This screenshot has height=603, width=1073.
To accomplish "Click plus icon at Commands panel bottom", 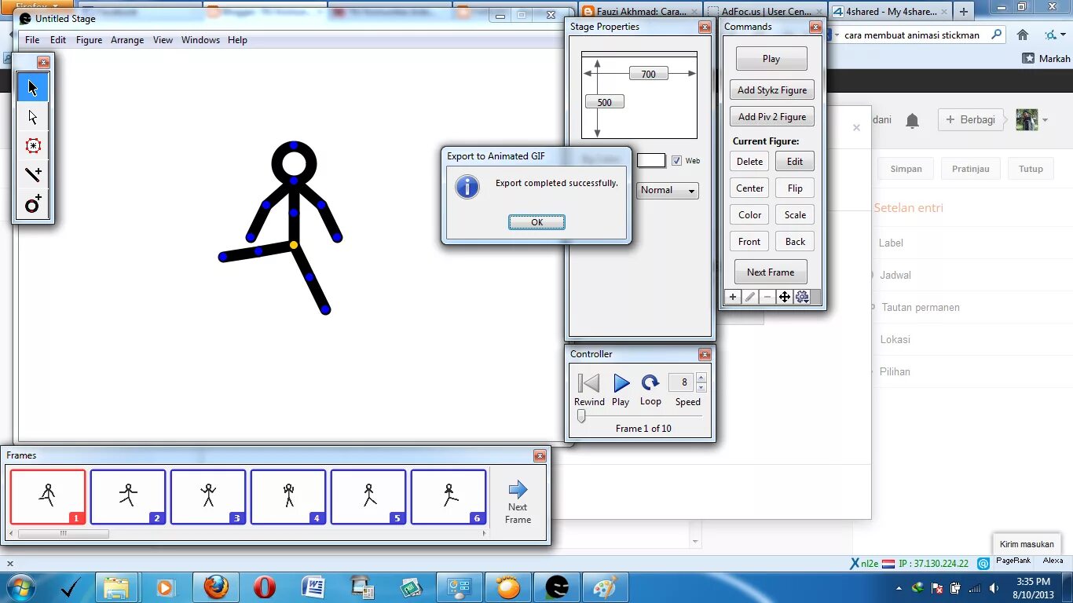I will [732, 297].
